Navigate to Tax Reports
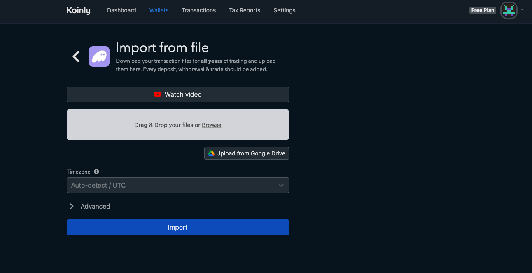 tap(245, 10)
